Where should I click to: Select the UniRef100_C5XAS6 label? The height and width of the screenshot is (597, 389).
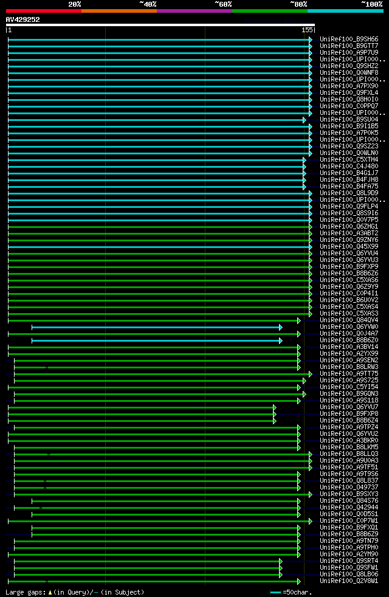(x=349, y=280)
